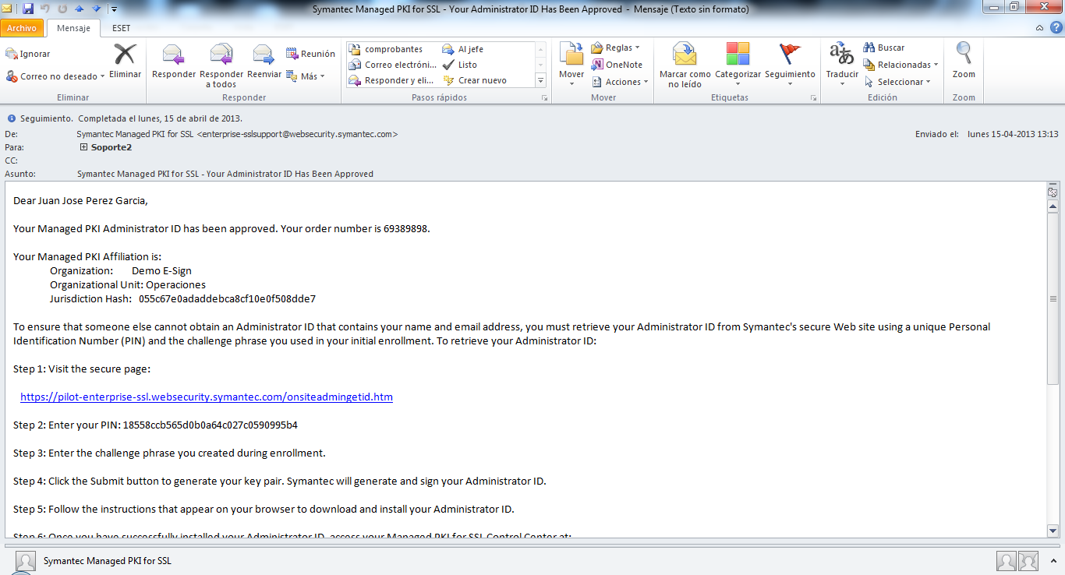Screen dimensions: 1065x575
Task: Open the Traducir translate tool
Action: coord(842,56)
